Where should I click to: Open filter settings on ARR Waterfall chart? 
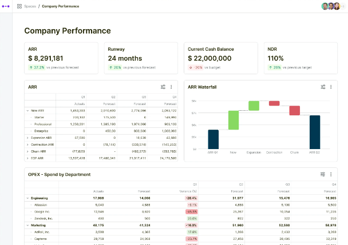coord(323,87)
